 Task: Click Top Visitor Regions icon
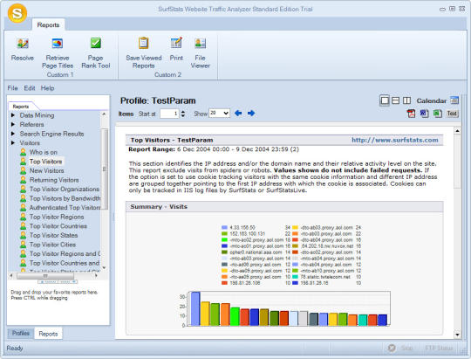24,217
